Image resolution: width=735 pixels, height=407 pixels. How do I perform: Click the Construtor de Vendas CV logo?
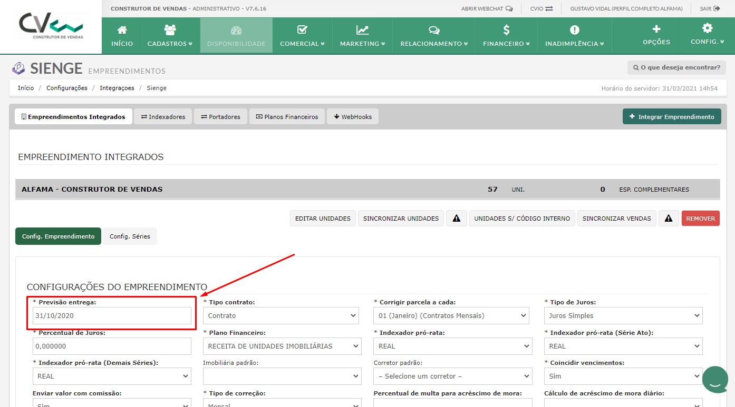(51, 25)
